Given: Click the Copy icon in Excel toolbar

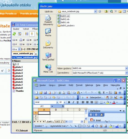Looking at the screenshot, I should tap(74, 93).
